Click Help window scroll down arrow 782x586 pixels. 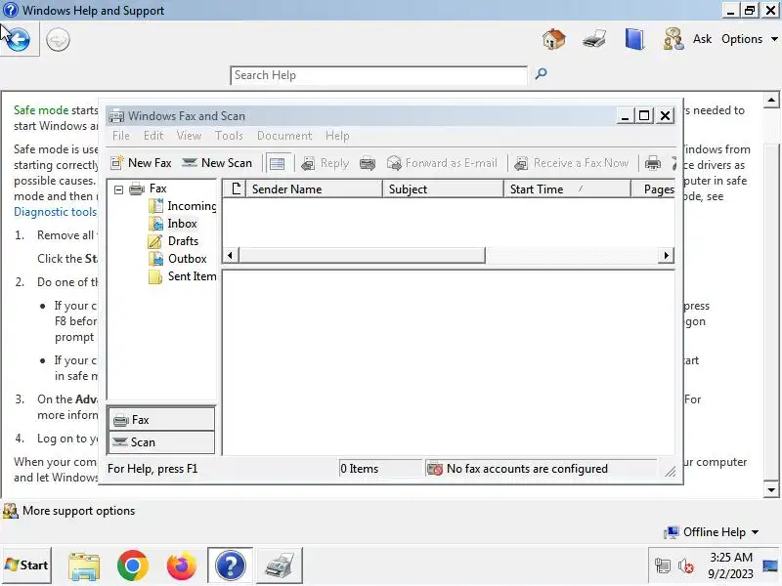(x=771, y=490)
